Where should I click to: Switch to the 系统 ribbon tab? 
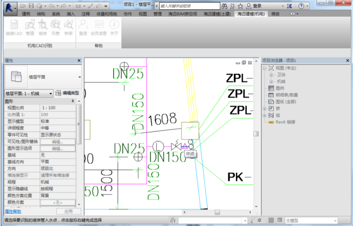coord(56,14)
